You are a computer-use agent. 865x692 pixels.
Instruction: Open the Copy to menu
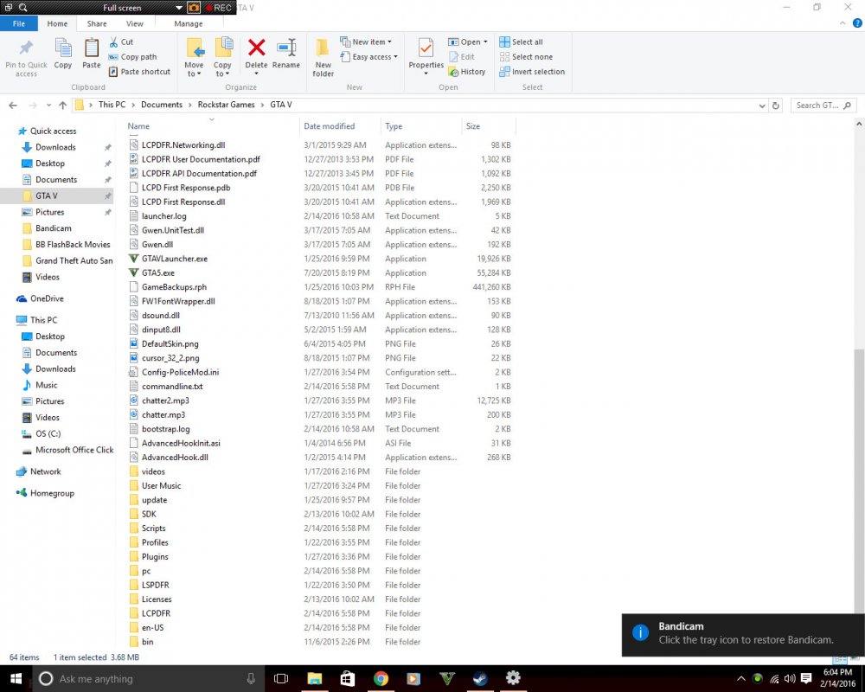tap(223, 57)
